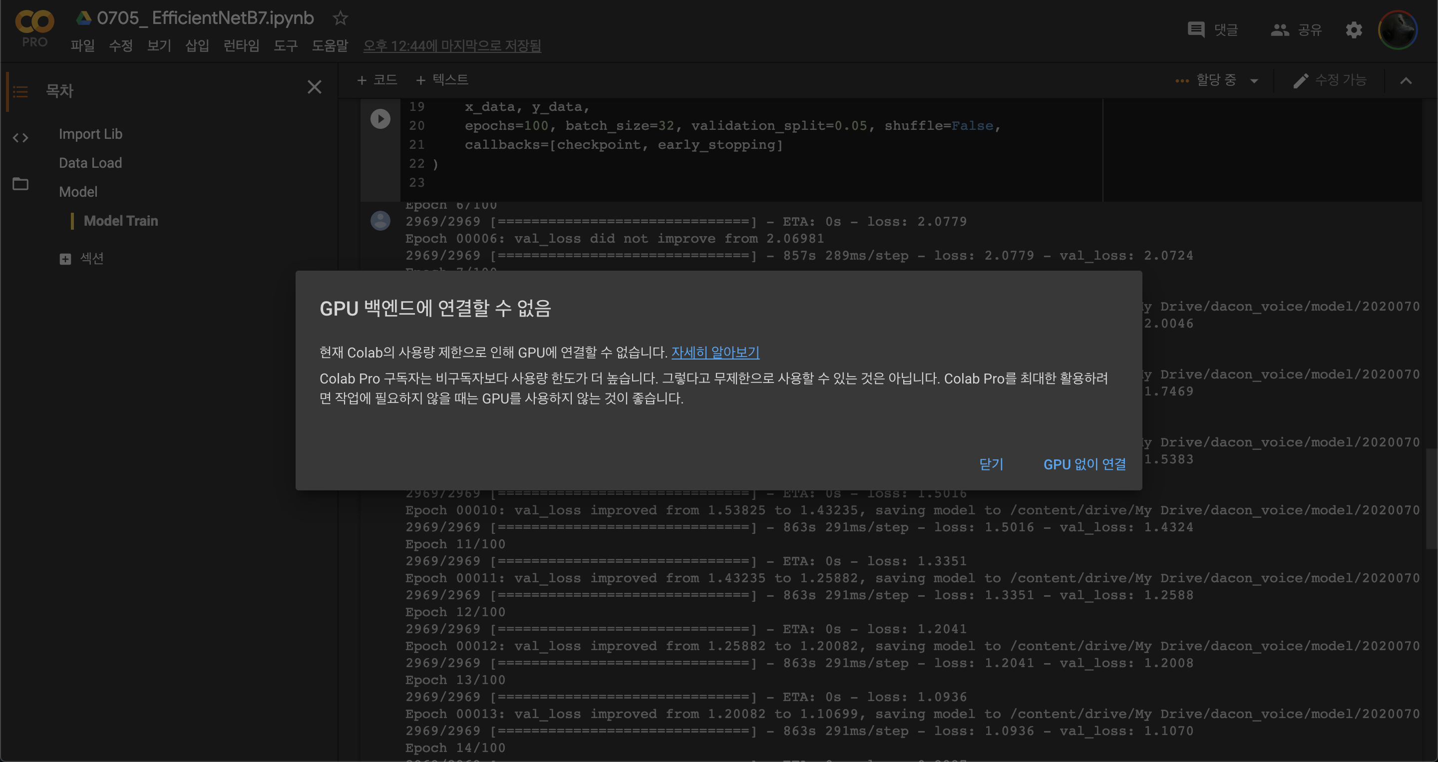The image size is (1438, 762).
Task: Click the Colab PRO logo
Action: (x=34, y=28)
